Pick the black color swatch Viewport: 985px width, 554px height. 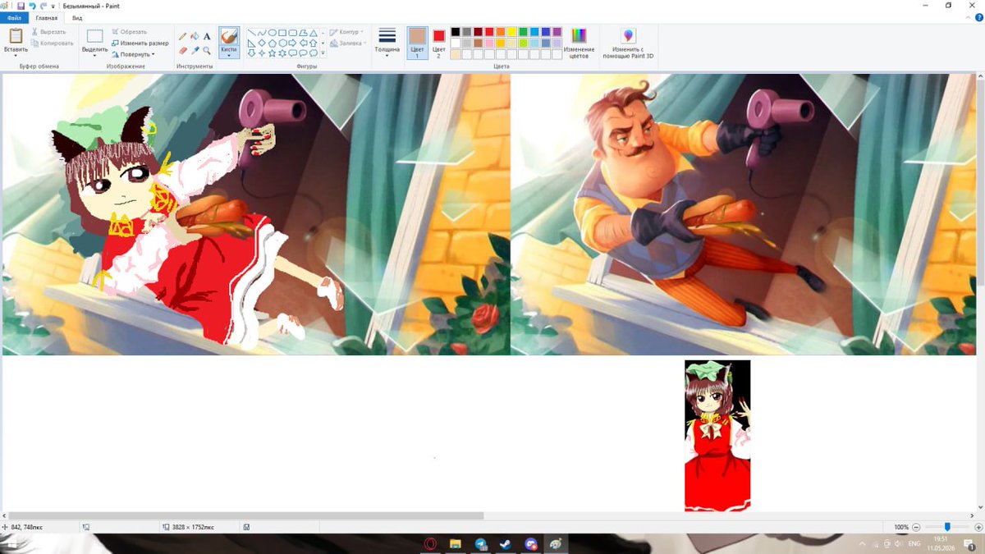456,32
